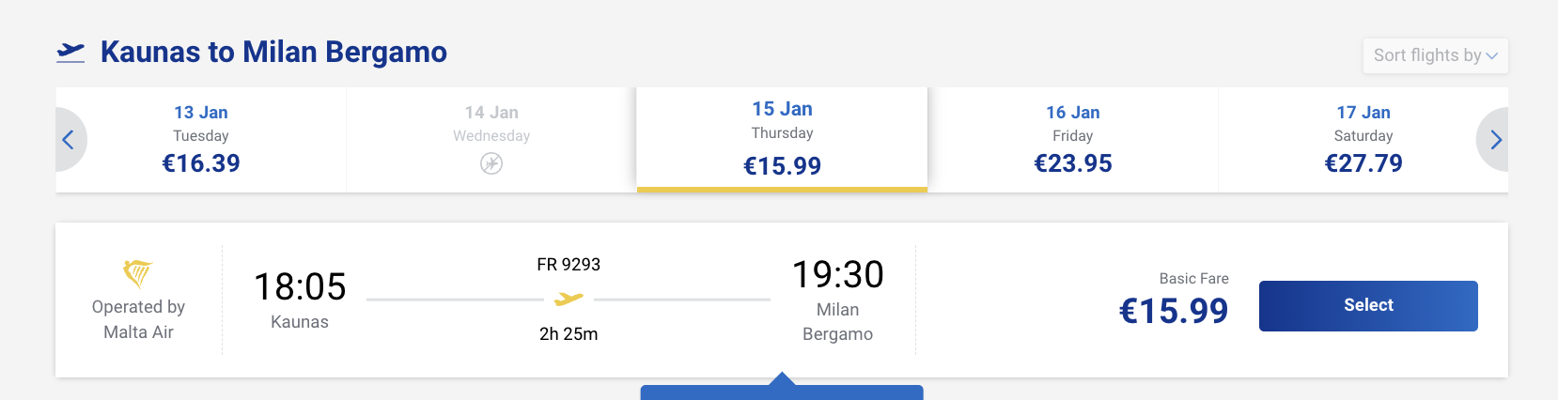This screenshot has width=1558, height=400.
Task: Click the 2h 25m flight duration
Action: coord(569,334)
